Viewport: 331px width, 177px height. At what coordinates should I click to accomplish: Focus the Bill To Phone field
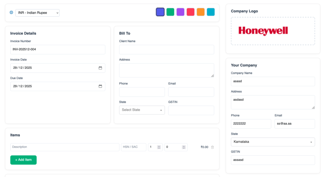coord(142,92)
